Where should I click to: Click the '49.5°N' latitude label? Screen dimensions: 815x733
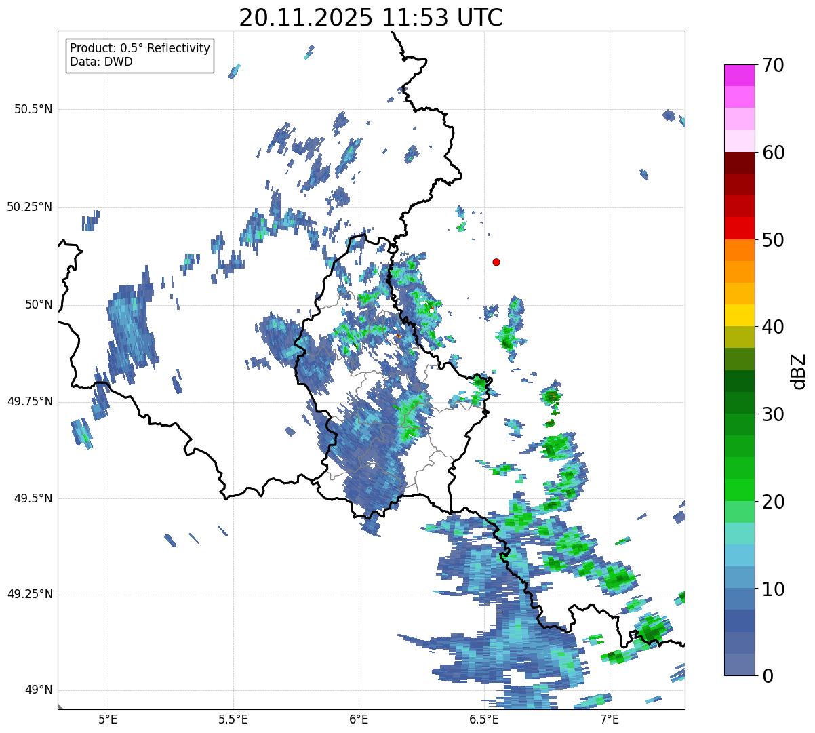click(33, 499)
